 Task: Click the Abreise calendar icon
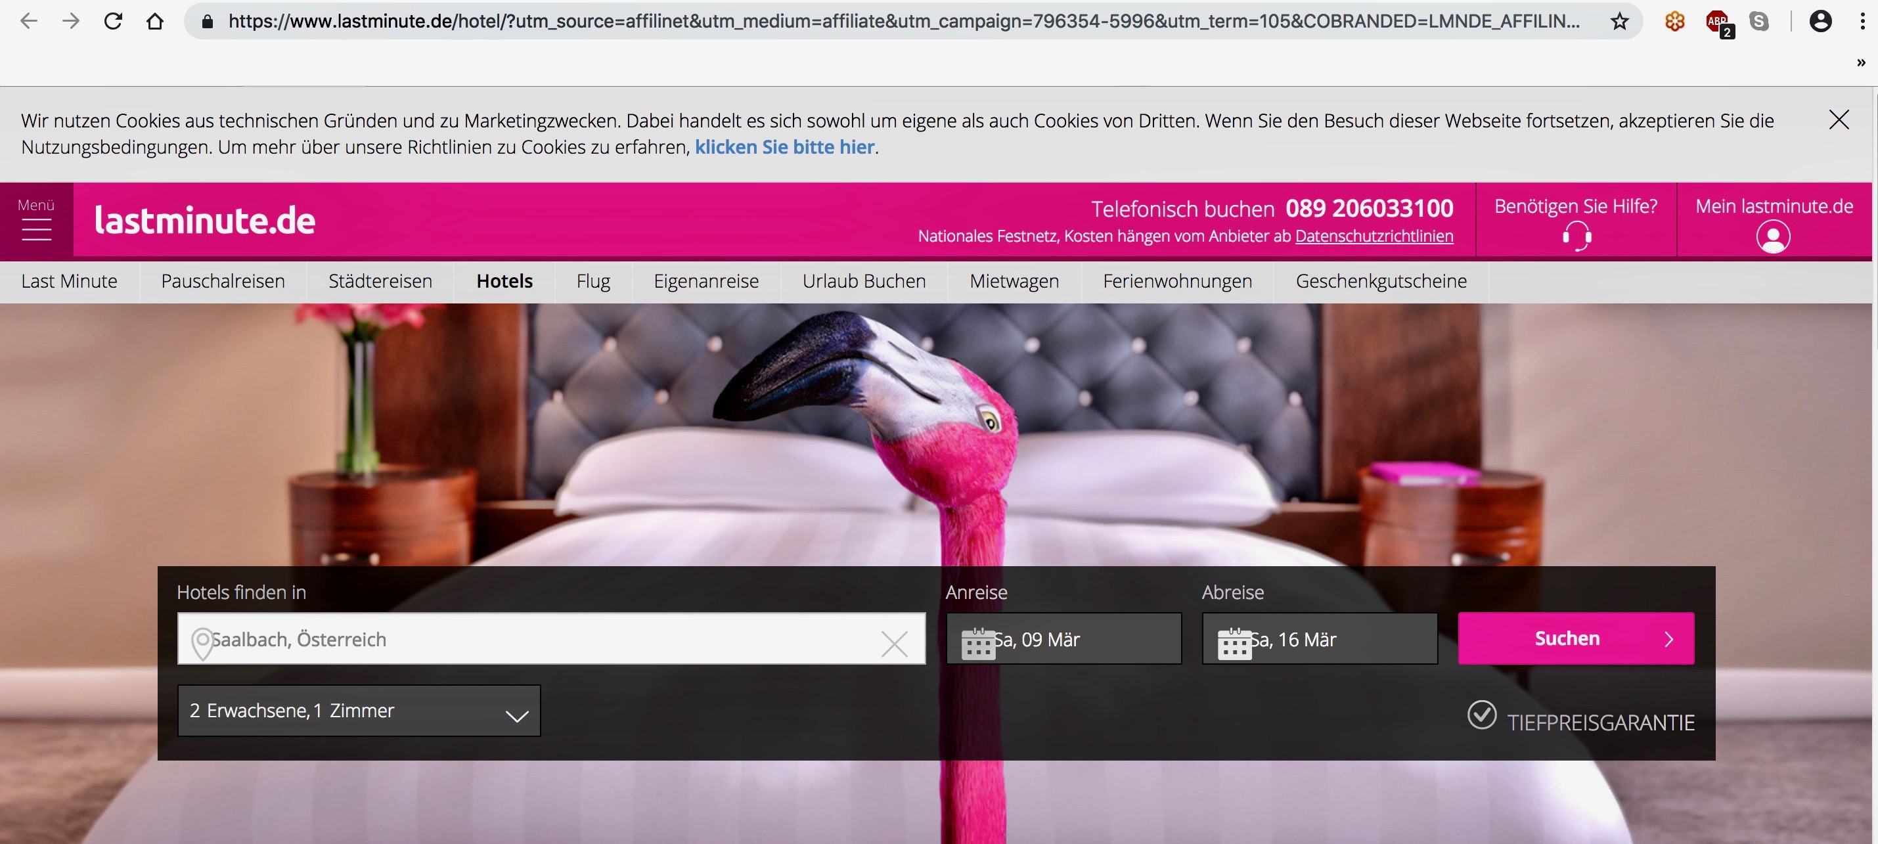click(1234, 643)
